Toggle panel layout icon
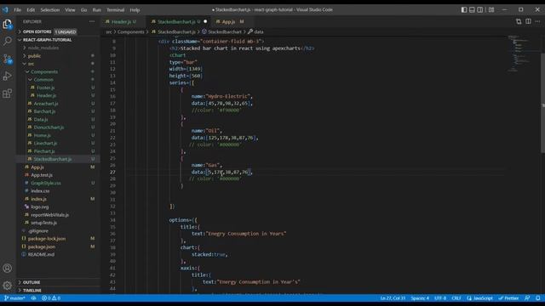The image size is (545, 306). click(x=472, y=9)
